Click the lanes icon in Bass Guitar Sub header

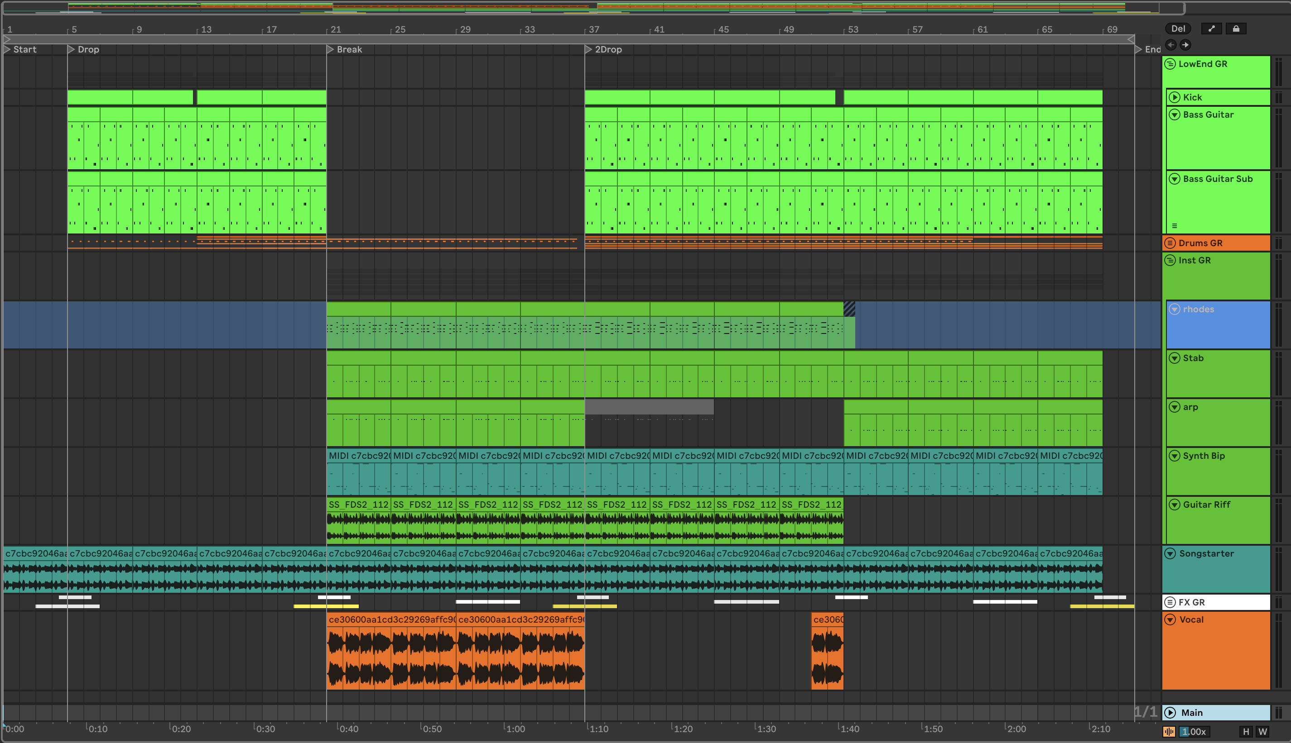click(1175, 225)
